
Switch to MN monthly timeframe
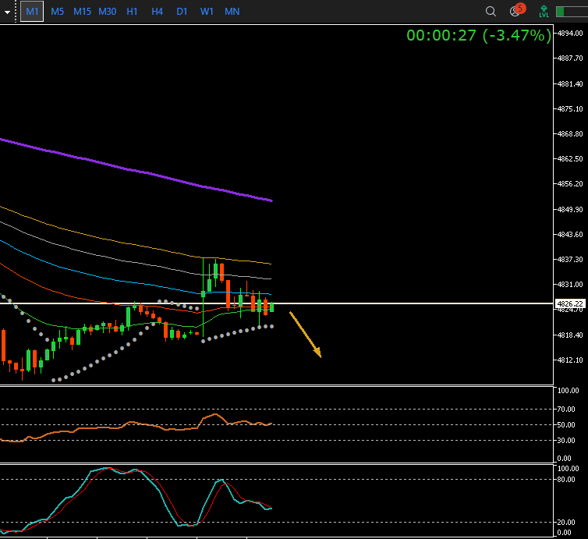(x=232, y=12)
